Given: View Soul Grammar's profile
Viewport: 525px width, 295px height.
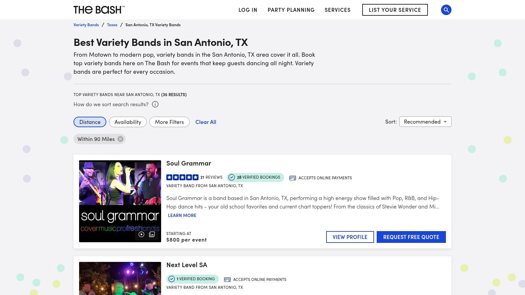Looking at the screenshot, I should point(350,237).
